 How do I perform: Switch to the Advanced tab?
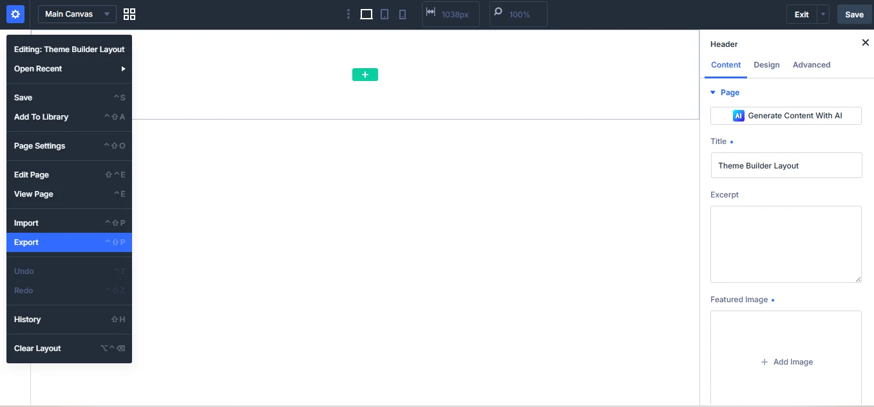[812, 65]
